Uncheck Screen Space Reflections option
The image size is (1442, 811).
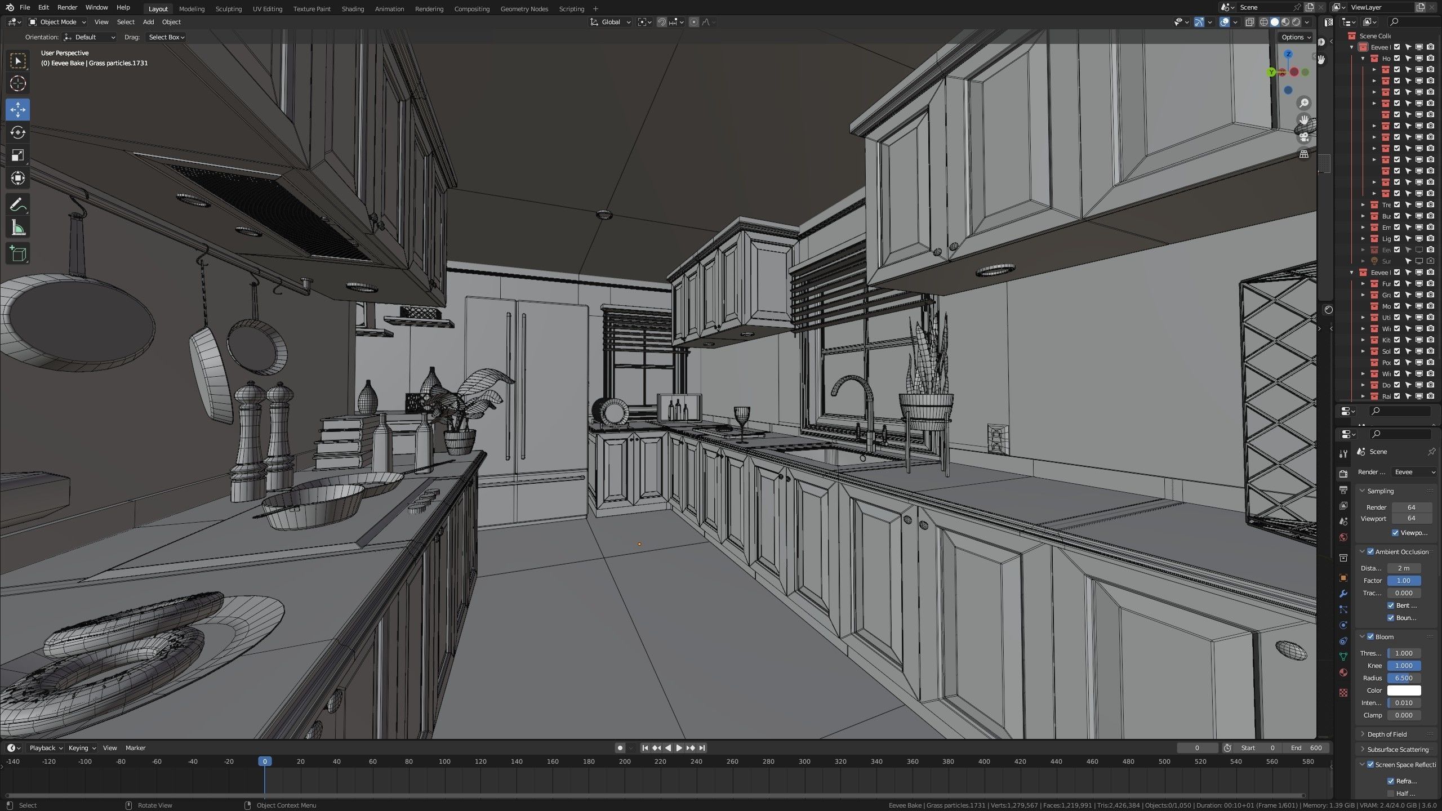point(1370,765)
